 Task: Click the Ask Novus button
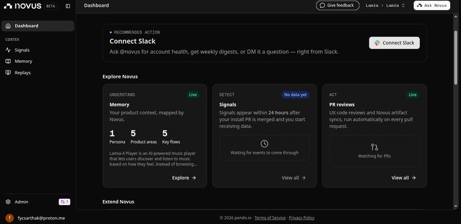432,5
